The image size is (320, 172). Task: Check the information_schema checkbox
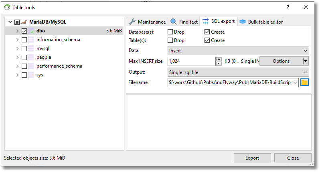[x=24, y=40]
